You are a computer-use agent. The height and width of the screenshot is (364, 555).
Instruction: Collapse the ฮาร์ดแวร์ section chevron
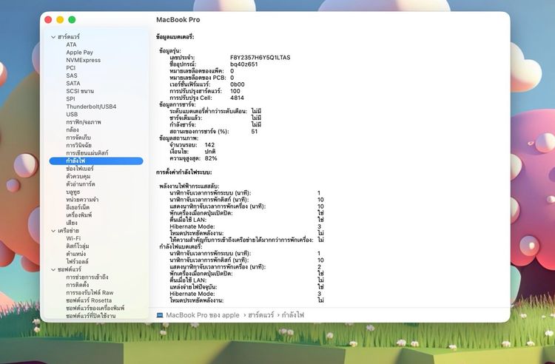coord(53,37)
